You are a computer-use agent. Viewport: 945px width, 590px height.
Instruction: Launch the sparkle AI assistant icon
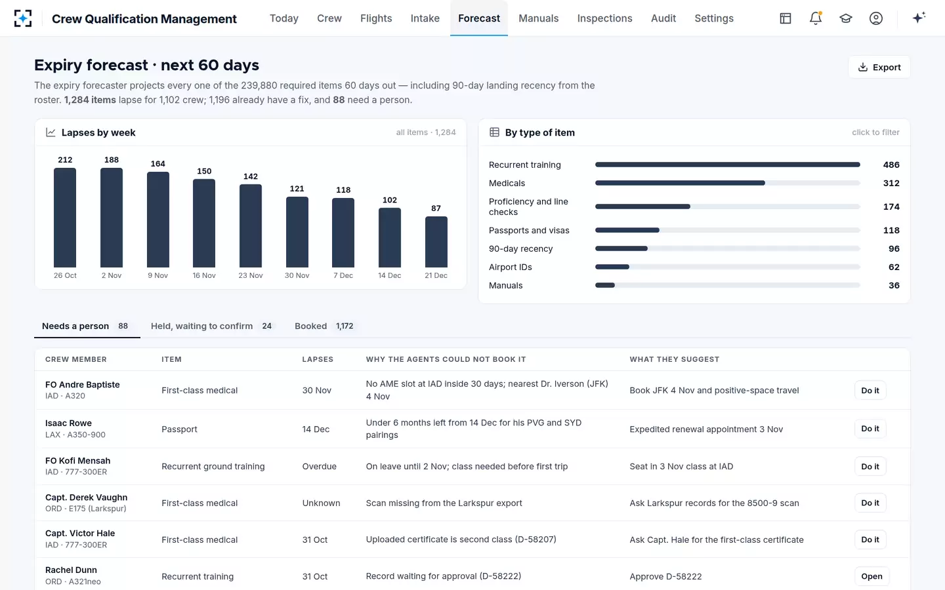(x=919, y=18)
